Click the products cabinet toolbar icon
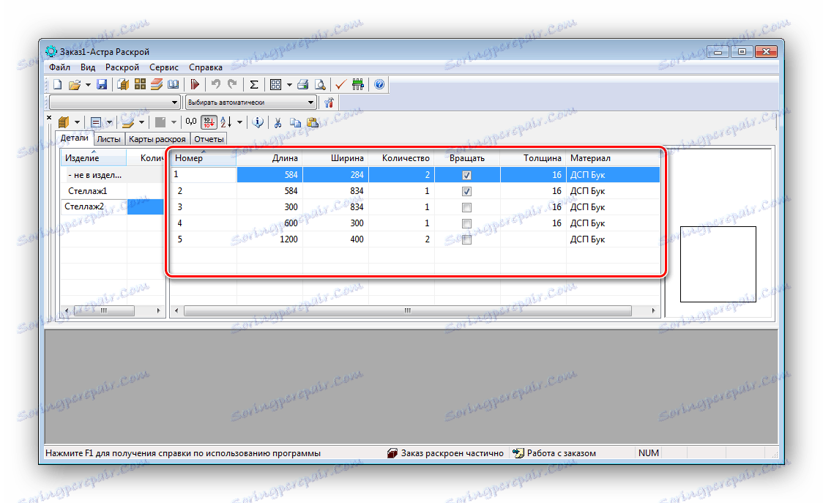823x503 pixels. click(123, 84)
